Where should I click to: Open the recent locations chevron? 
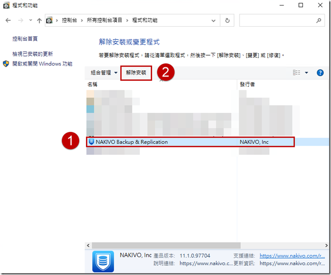[x=31, y=20]
